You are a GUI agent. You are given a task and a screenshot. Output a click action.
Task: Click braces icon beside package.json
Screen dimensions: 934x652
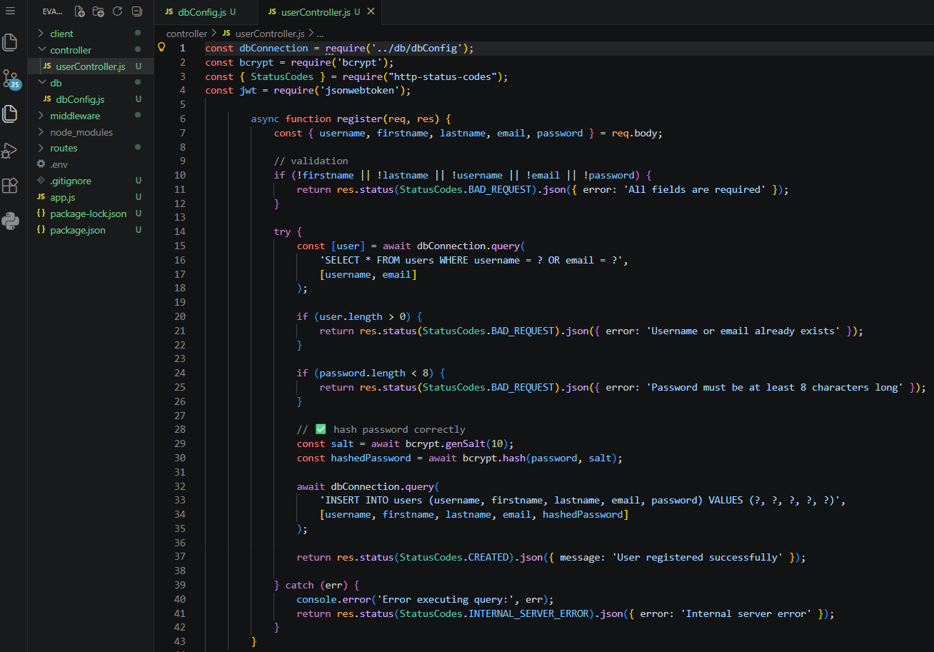[41, 230]
